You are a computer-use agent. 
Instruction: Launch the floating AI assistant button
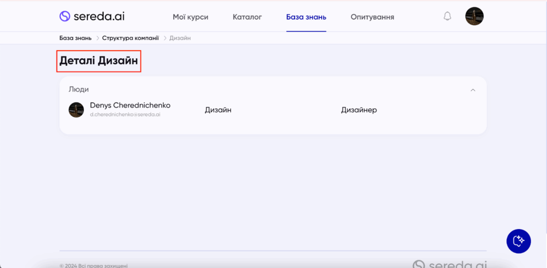518,241
